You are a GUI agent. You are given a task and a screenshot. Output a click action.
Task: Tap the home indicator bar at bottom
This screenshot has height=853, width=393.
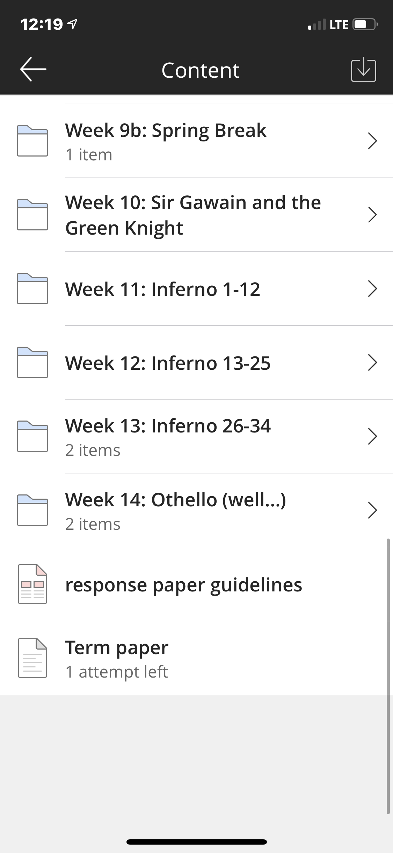point(197,842)
